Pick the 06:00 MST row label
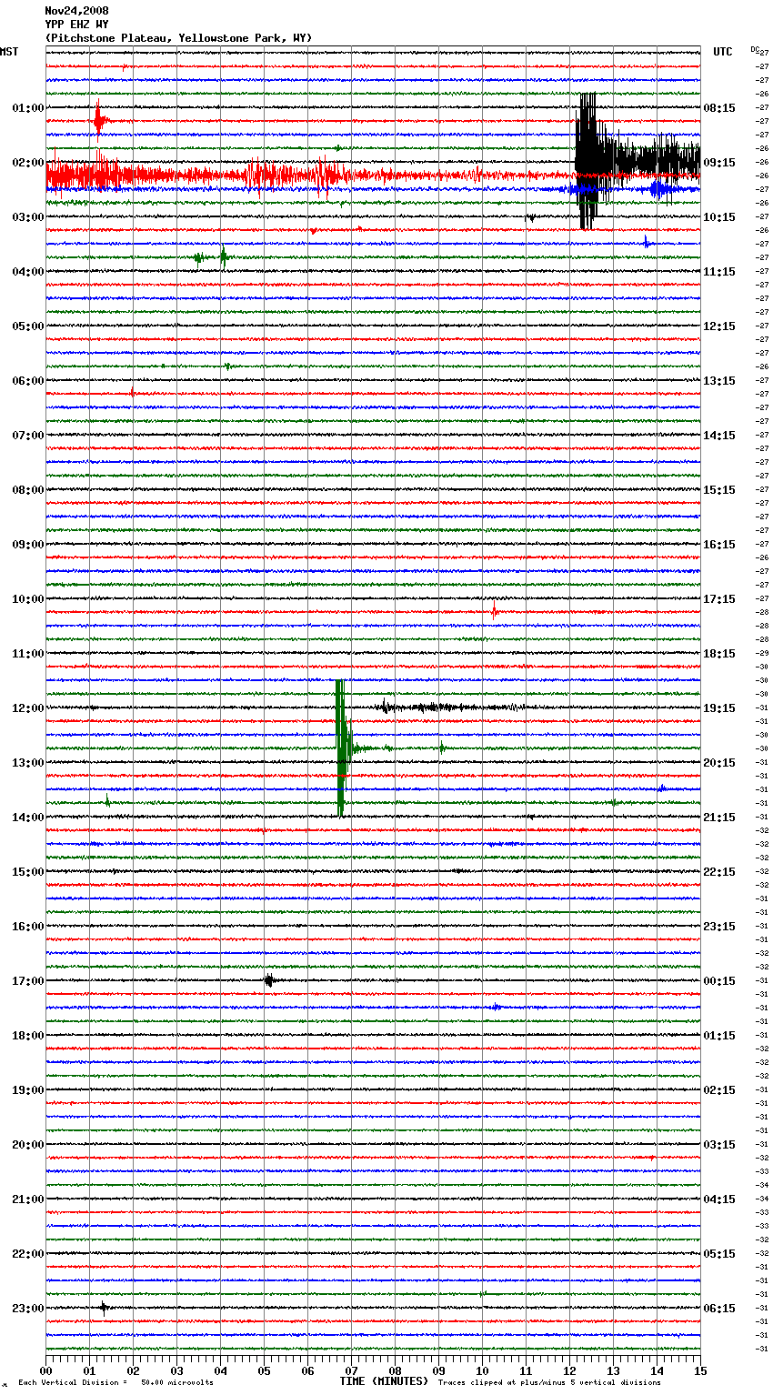 pyautogui.click(x=27, y=381)
